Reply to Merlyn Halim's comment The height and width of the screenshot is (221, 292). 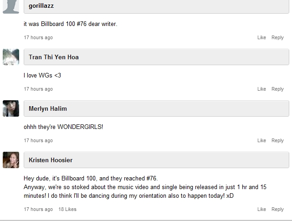[277, 140]
